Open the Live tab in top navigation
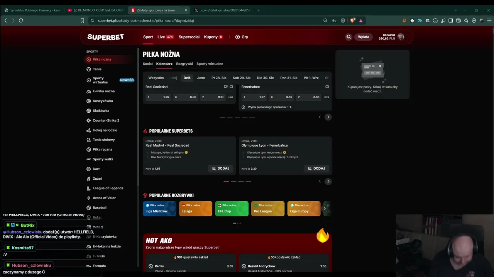Screen dimensions: 494x277 pos(166,37)
